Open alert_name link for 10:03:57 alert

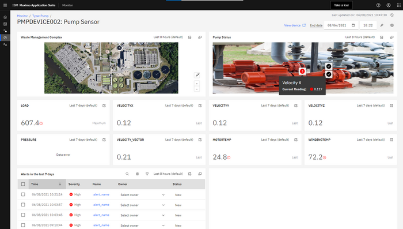[x=101, y=205]
